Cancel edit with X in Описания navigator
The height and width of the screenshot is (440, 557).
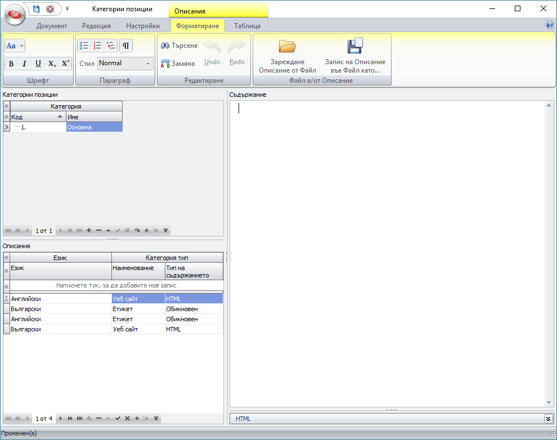(x=127, y=418)
